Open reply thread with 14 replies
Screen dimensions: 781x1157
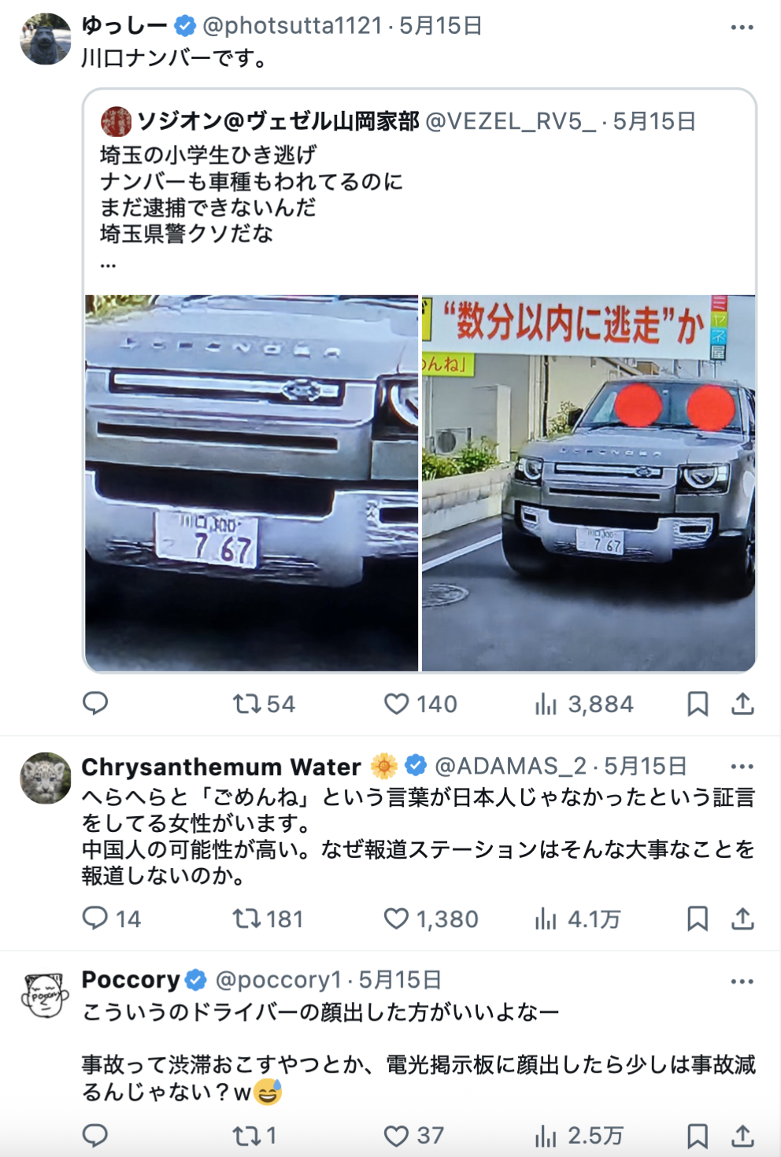point(112,919)
